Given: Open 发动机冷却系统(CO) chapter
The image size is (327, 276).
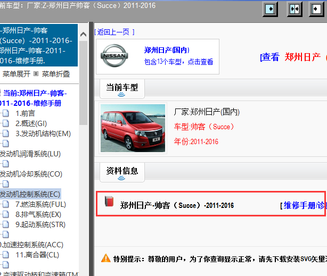Looking at the screenshot, I should pyautogui.click(x=31, y=174).
